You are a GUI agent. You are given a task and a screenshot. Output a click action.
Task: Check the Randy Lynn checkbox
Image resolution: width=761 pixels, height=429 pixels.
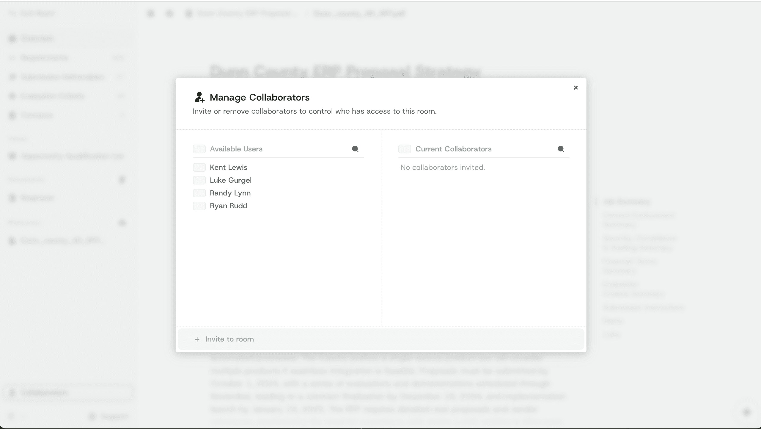tap(199, 193)
